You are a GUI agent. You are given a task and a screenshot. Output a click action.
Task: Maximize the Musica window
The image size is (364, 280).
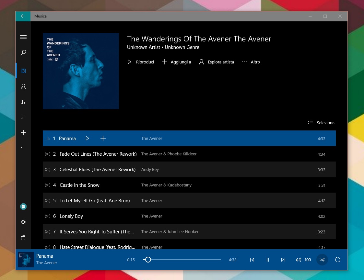[x=325, y=16]
